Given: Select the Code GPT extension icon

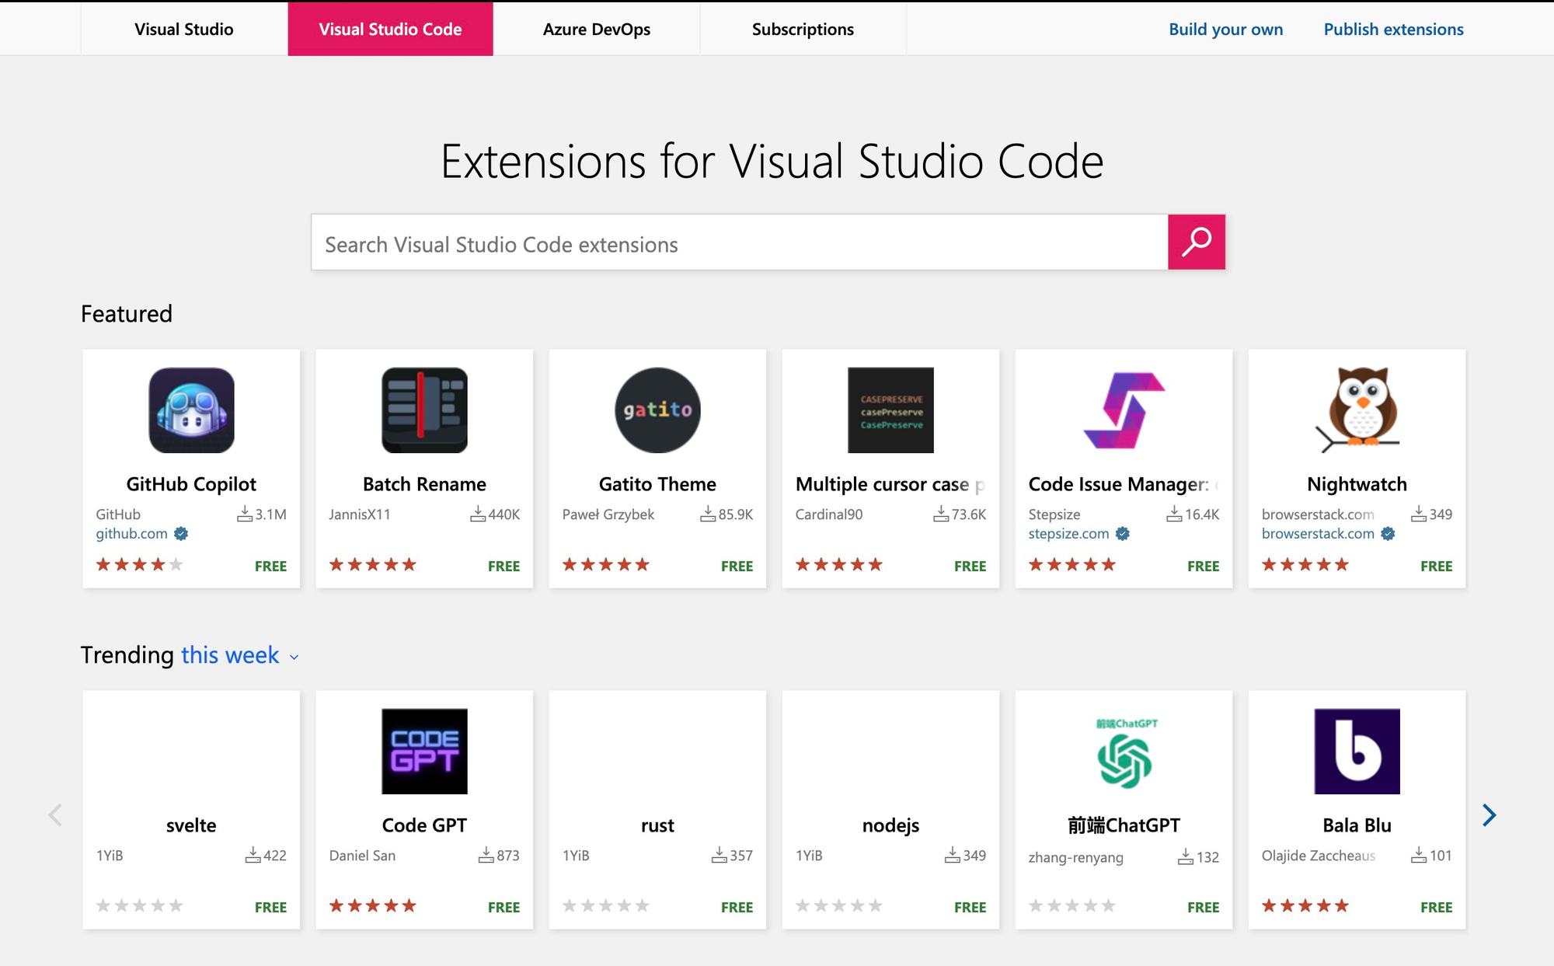Looking at the screenshot, I should click(424, 751).
